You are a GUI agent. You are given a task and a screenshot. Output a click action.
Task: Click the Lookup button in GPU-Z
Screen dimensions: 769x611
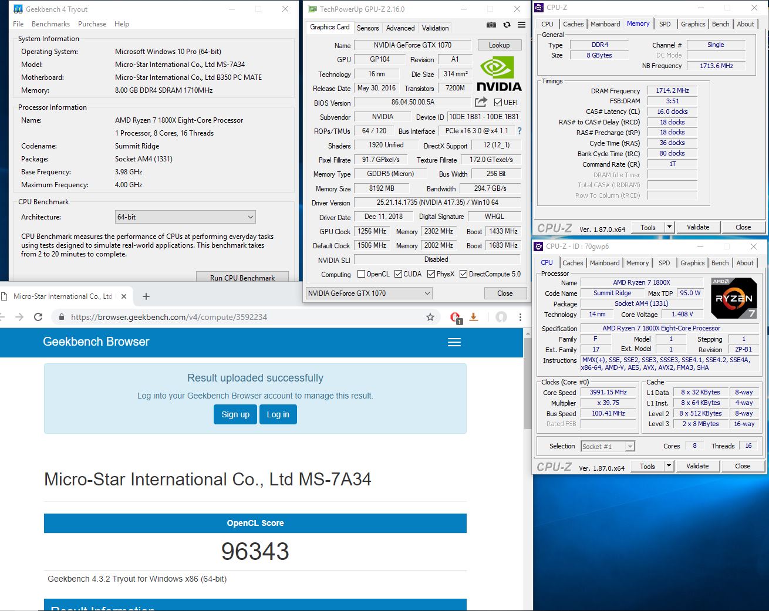(x=499, y=45)
